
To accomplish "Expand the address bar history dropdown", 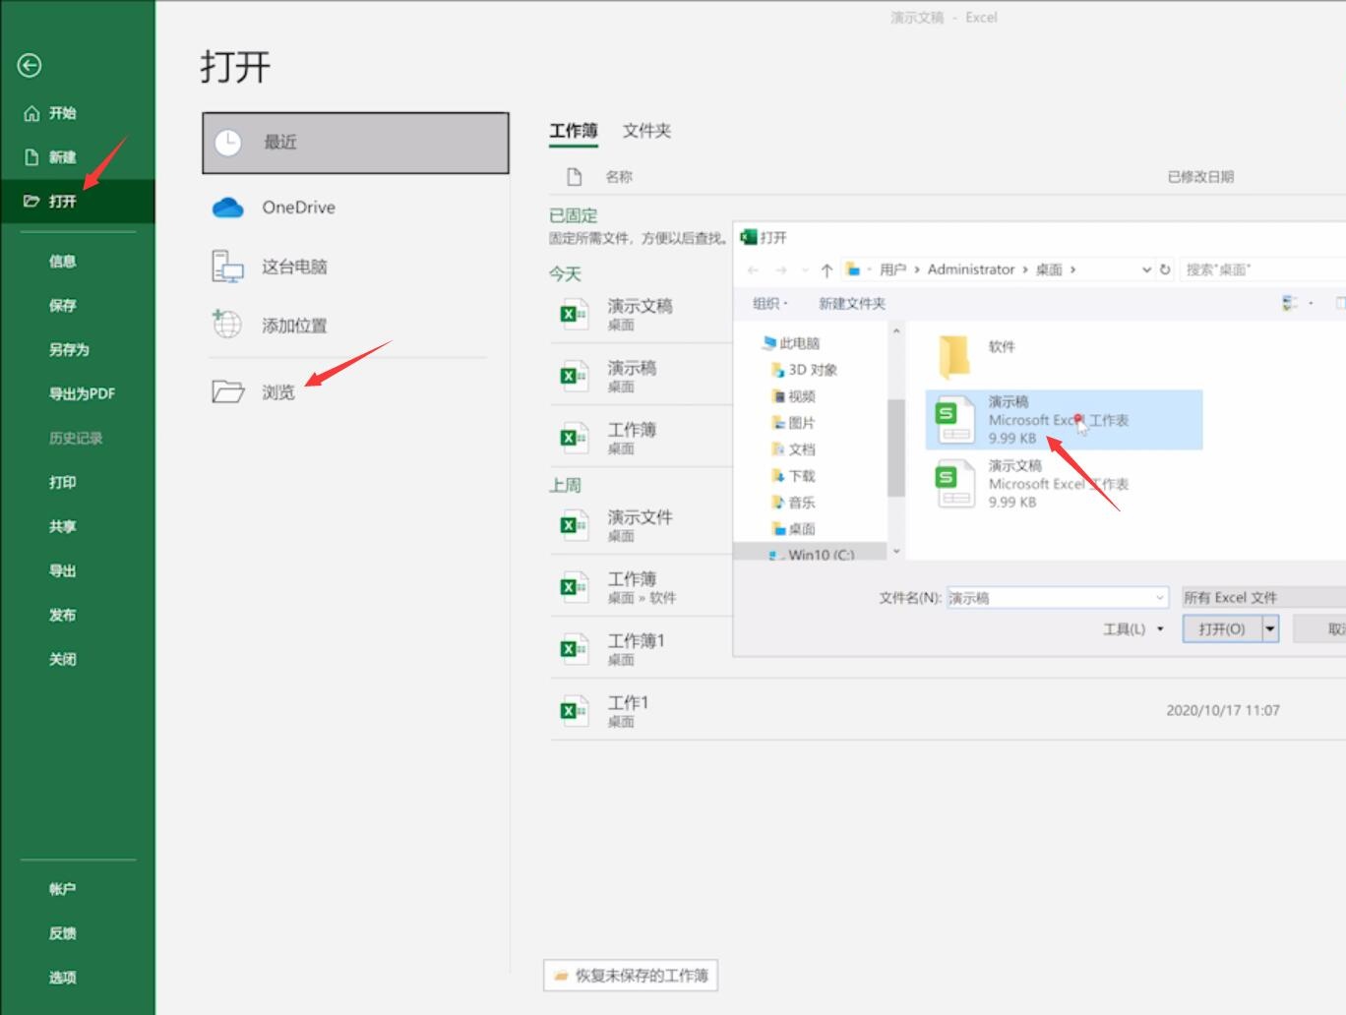I will point(1146,269).
